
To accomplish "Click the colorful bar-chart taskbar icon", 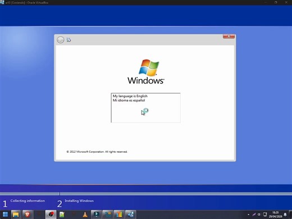I will point(119,215).
